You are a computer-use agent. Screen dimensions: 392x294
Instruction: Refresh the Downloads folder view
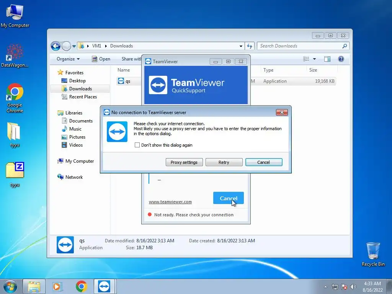[x=250, y=46]
